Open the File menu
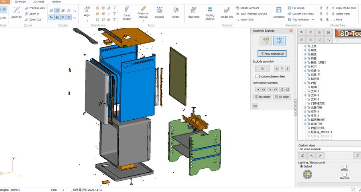Screen dimensions: 361x192 (4, 2)
